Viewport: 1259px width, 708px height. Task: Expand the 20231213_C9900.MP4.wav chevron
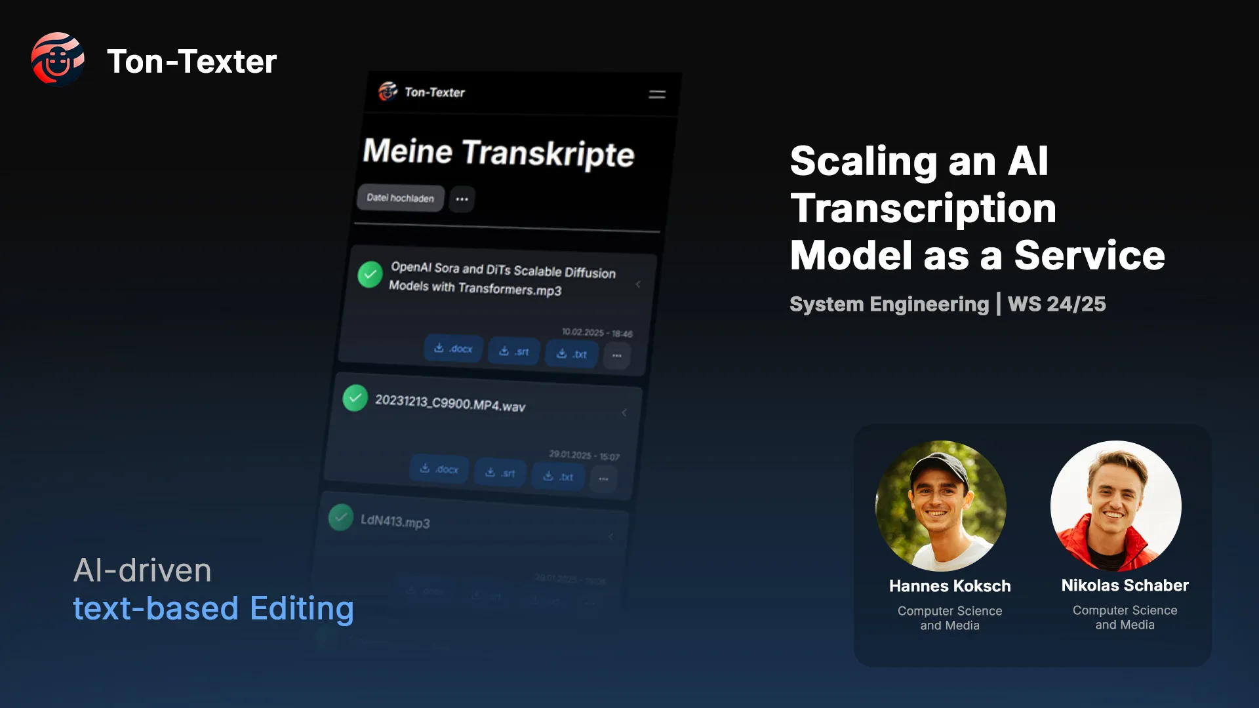click(x=624, y=412)
